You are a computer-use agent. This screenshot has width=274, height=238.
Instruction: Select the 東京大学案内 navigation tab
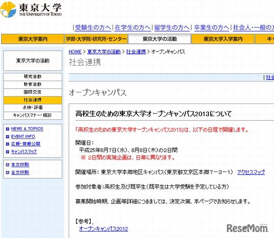(x=33, y=39)
